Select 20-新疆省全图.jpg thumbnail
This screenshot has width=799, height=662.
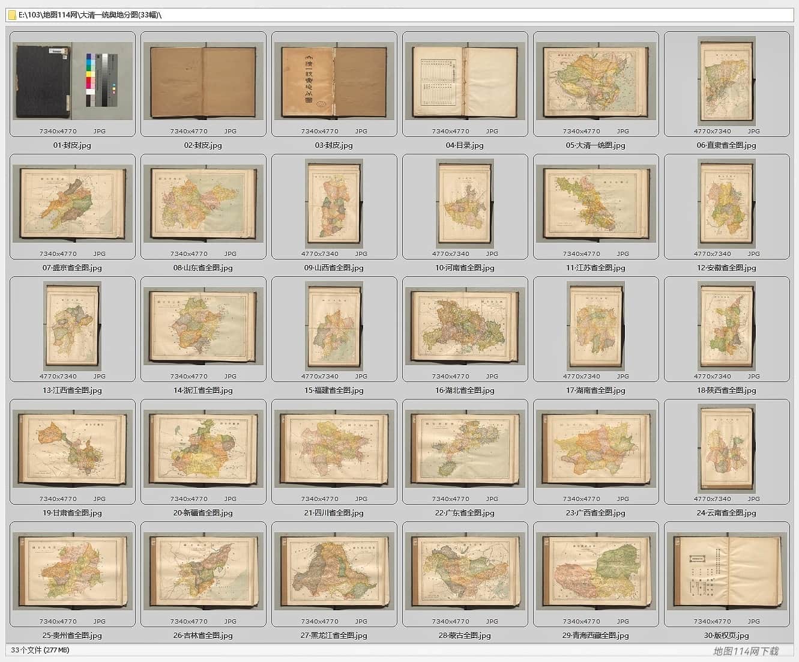204,452
